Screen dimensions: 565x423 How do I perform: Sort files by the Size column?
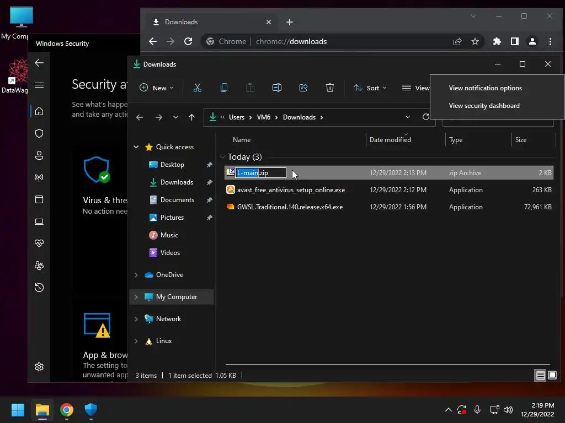pos(520,140)
